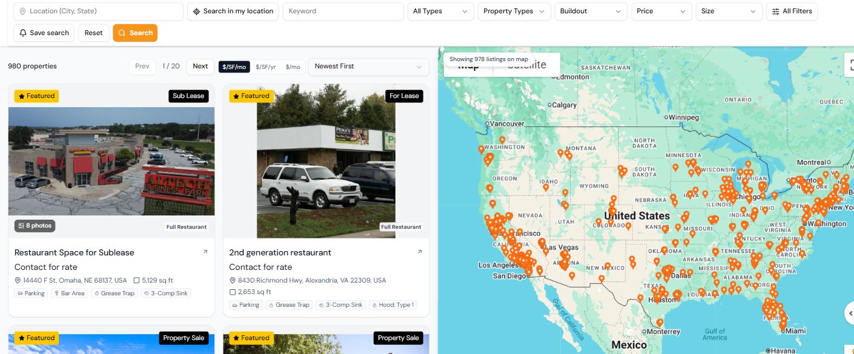
Task: Click the 980 properties count text
Action: [x=32, y=67]
